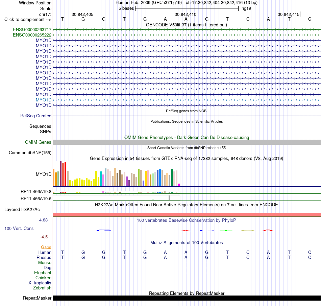Screen dimensions: 321x306
Task: Click the 'OMIM Genes' track label
Action: [38, 142]
